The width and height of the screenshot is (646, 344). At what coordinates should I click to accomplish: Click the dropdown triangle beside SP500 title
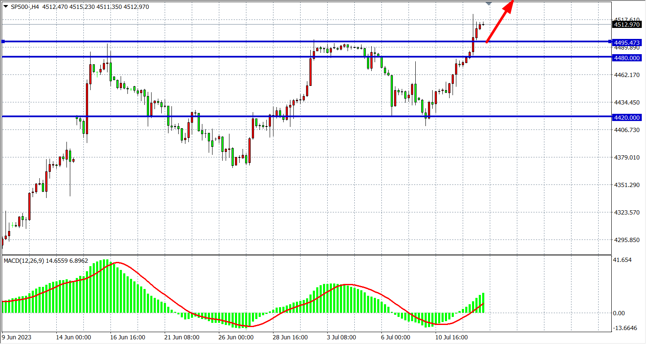tap(6, 6)
